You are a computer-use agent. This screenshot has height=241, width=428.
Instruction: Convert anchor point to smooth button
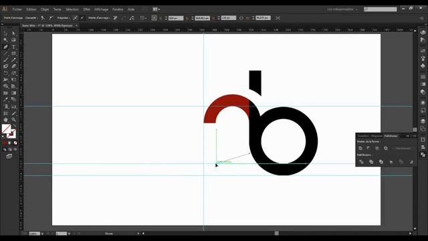click(51, 18)
